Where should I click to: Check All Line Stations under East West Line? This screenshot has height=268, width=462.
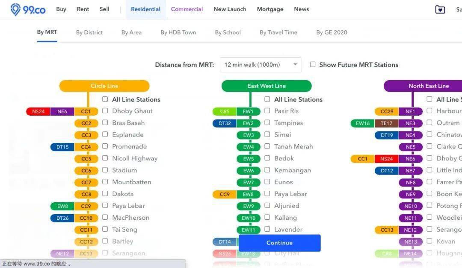267,99
